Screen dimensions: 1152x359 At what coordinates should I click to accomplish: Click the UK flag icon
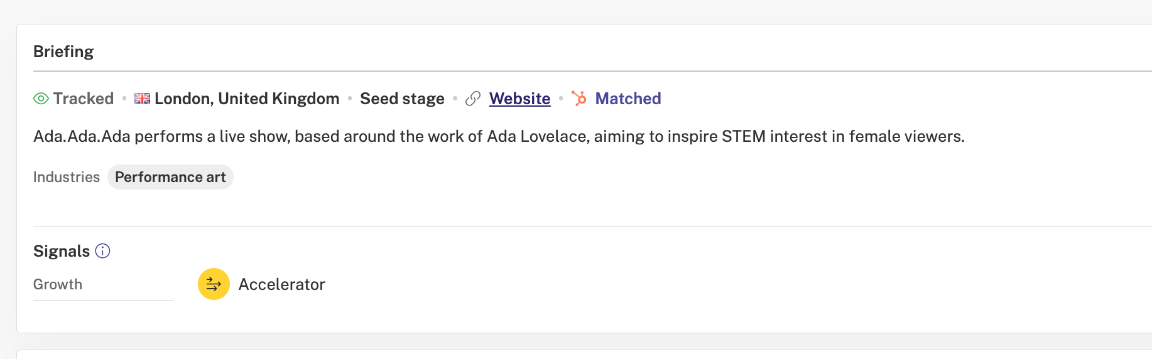tap(143, 99)
